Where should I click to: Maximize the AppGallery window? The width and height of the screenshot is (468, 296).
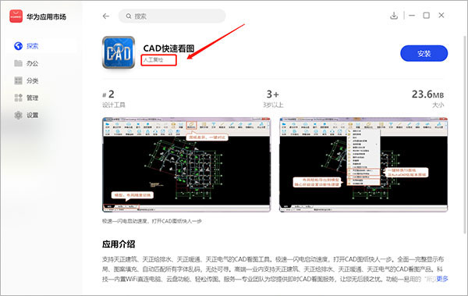pos(426,16)
